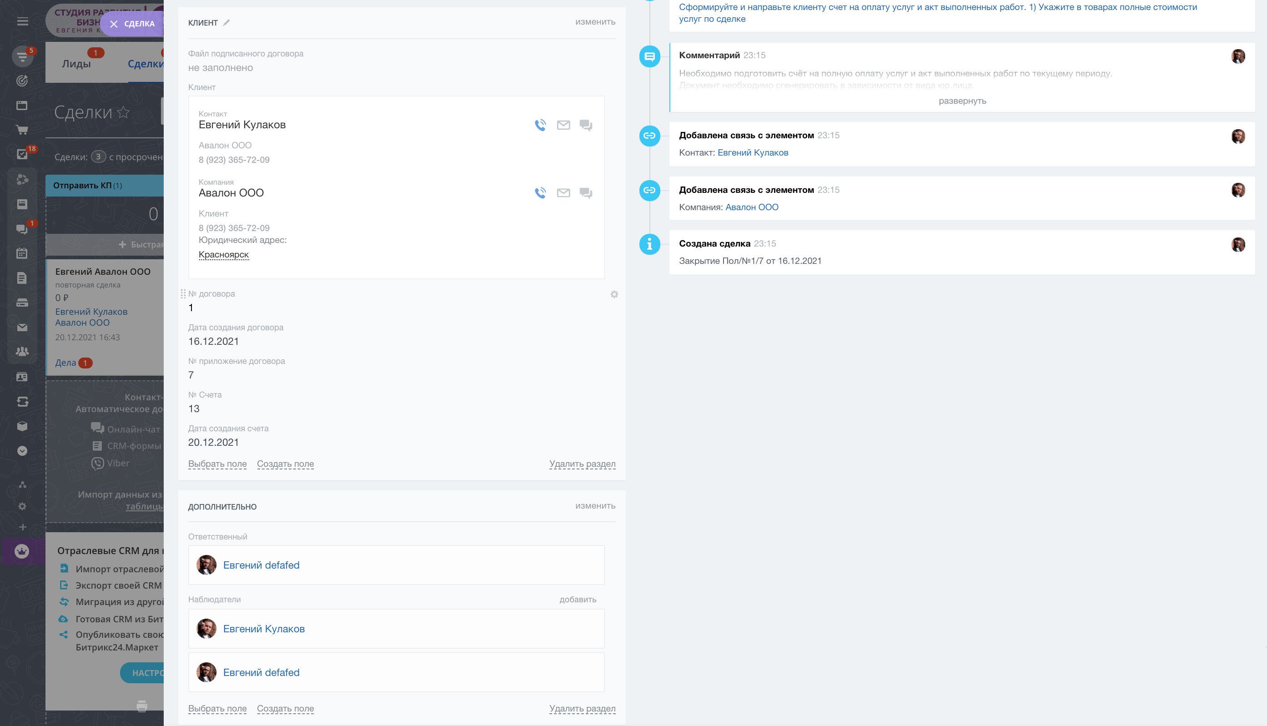Screen dimensions: 1267x726
Task: Open Авалон ООО link in timeline
Action: [x=752, y=207]
